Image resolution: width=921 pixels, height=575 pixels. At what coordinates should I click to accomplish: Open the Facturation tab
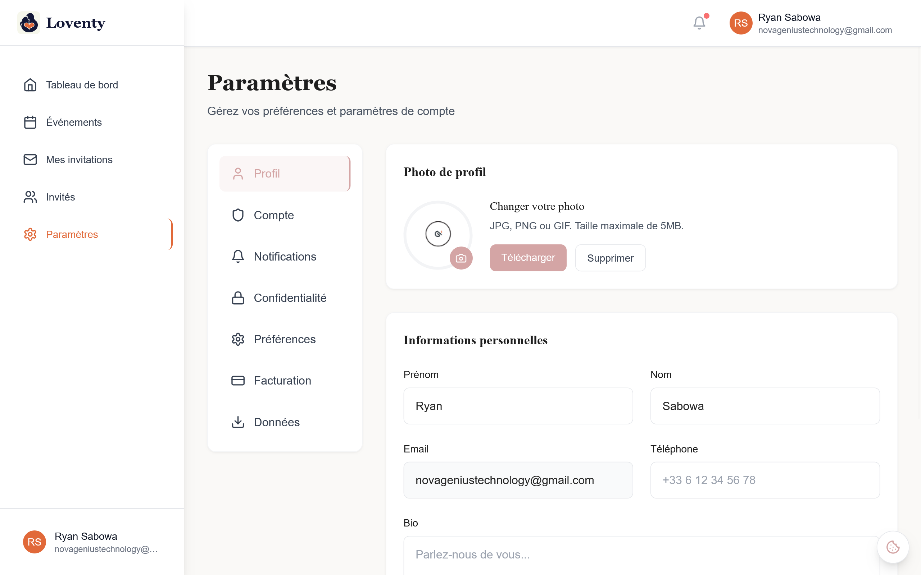282,381
